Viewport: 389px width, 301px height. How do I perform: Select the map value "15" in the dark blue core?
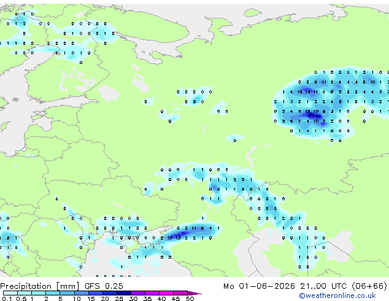coord(307,112)
